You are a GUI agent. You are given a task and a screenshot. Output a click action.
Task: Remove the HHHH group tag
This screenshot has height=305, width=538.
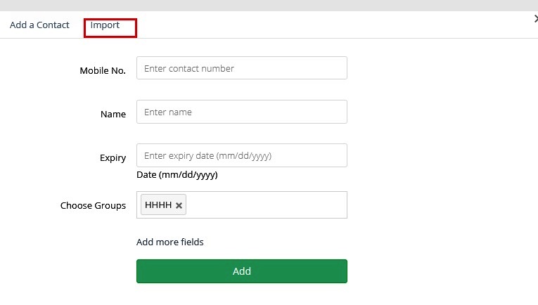179,205
